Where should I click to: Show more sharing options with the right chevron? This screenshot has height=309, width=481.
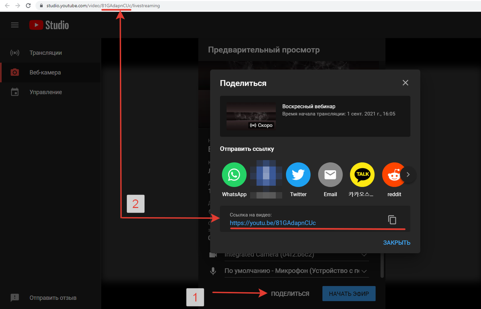(408, 175)
